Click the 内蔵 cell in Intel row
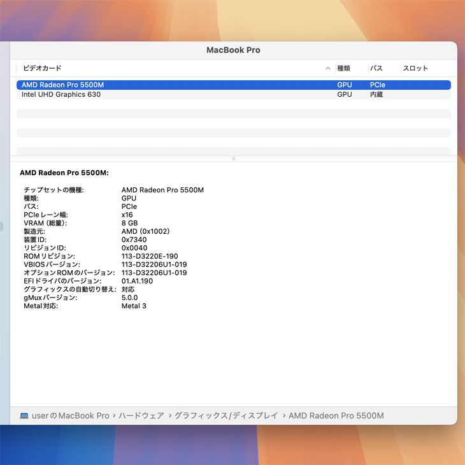Viewport: 465px width, 465px height. pos(376,94)
